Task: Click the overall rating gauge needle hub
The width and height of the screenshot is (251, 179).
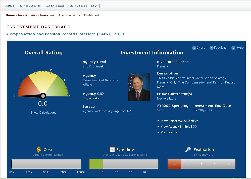Action: pyautogui.click(x=43, y=96)
